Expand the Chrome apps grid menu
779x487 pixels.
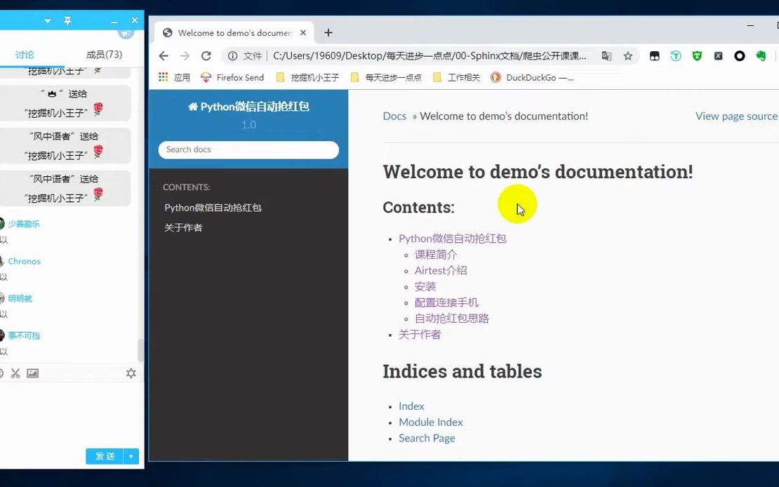pos(163,77)
